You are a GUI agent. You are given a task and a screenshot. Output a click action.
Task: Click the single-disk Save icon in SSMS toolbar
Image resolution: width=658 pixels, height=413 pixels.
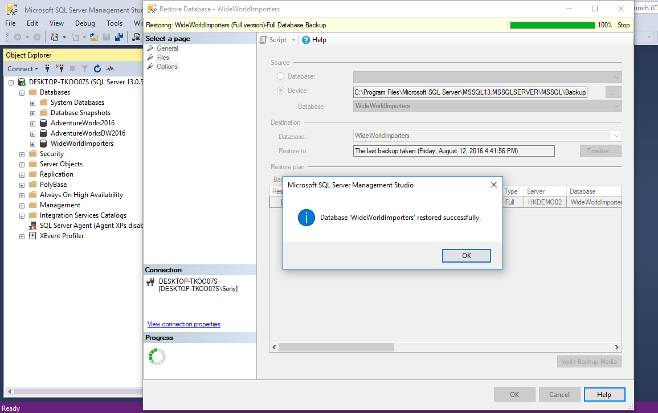(107, 38)
